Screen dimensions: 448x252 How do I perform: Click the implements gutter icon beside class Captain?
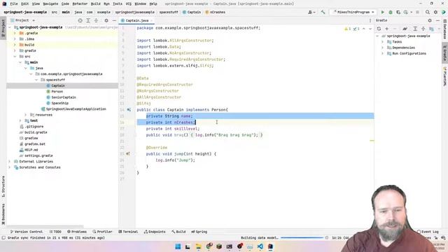129,110
